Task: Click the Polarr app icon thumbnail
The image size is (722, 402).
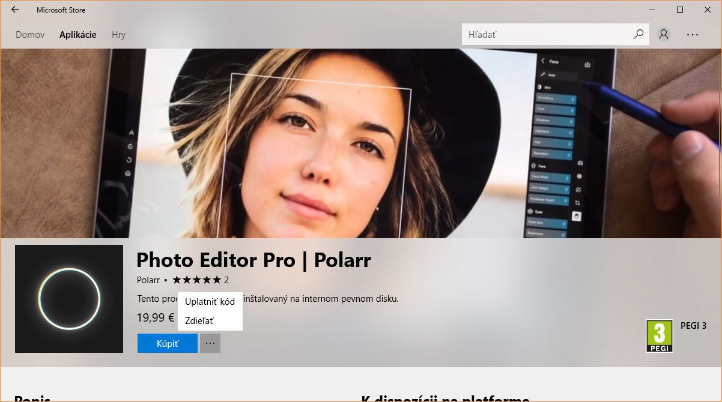Action: 69,299
